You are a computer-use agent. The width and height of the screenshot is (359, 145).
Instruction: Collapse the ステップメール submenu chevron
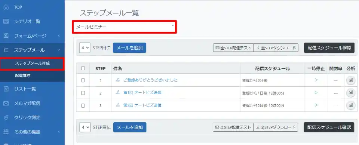[x=59, y=50]
